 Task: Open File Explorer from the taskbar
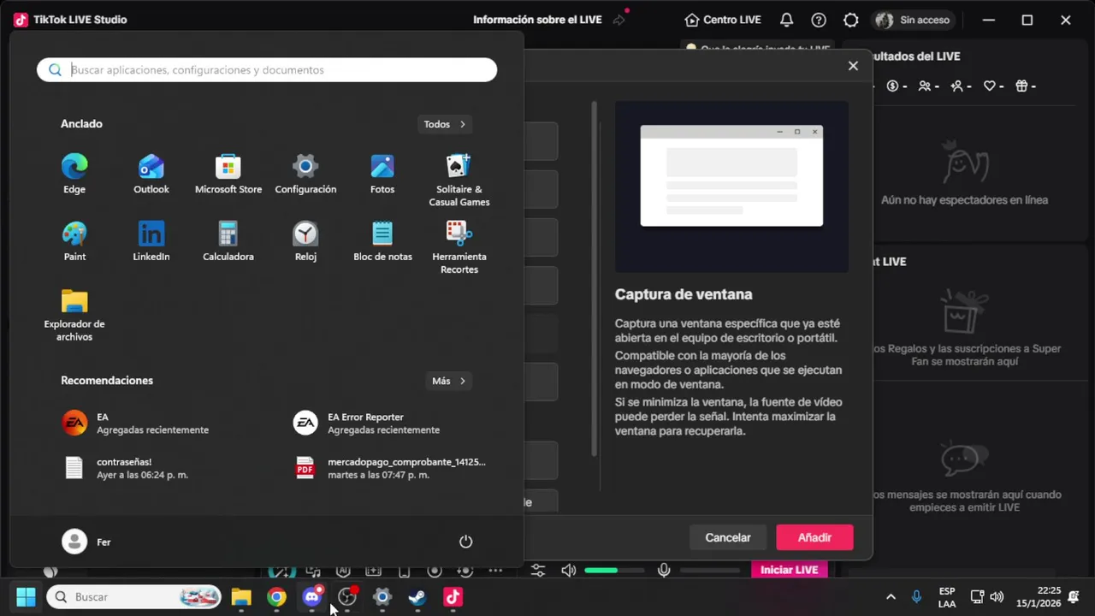point(241,596)
